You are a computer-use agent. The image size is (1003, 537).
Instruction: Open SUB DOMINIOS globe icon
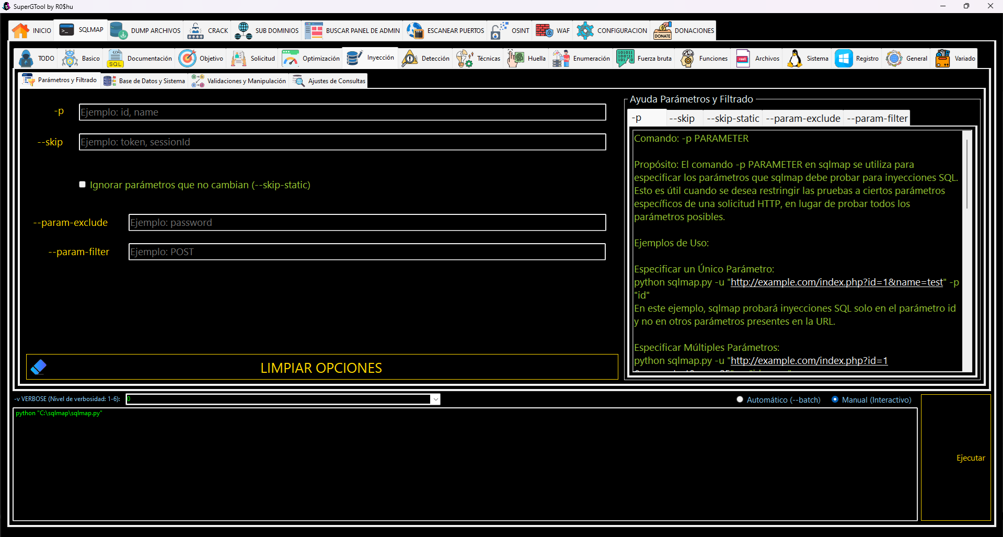(x=243, y=31)
